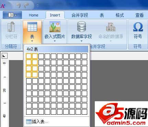Click the 插入表... menu entry
Viewport: 148px width, 127px height.
coord(57,122)
